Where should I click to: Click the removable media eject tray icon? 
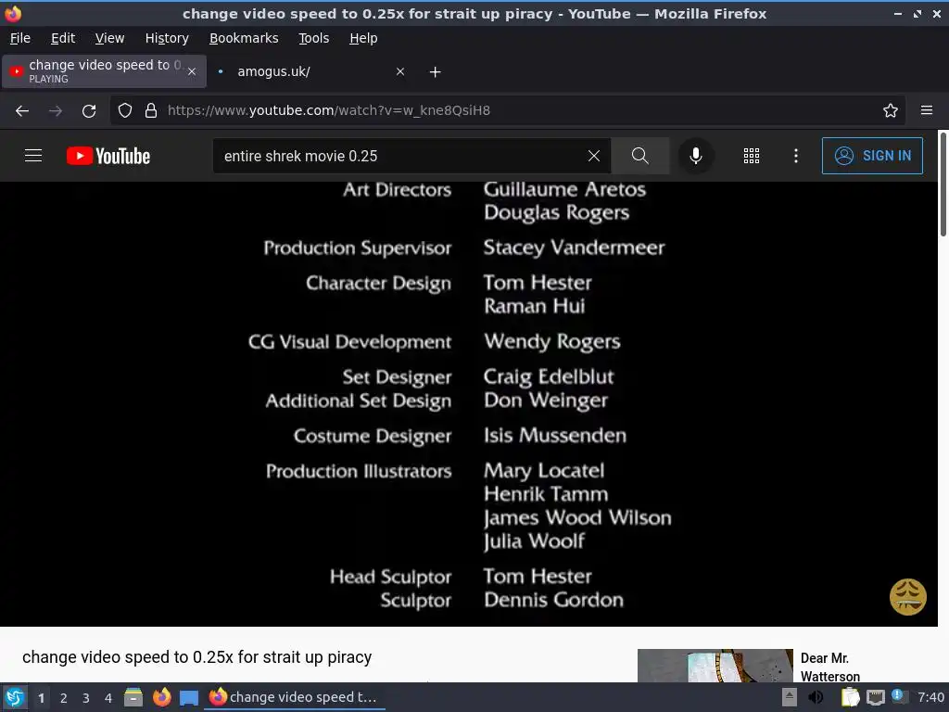click(x=790, y=697)
